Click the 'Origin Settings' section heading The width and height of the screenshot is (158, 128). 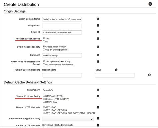pyautogui.click(x=15, y=11)
